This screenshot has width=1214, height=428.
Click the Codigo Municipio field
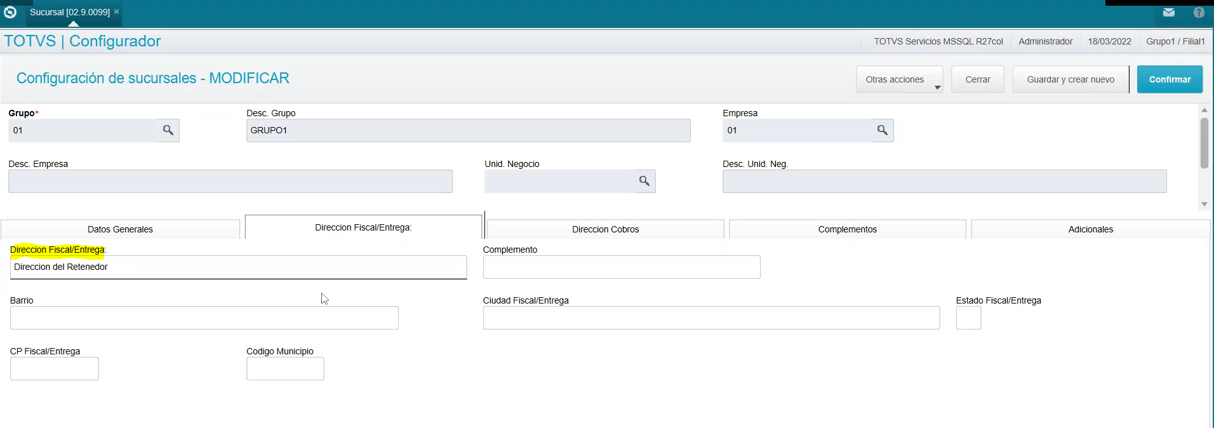[x=285, y=369]
